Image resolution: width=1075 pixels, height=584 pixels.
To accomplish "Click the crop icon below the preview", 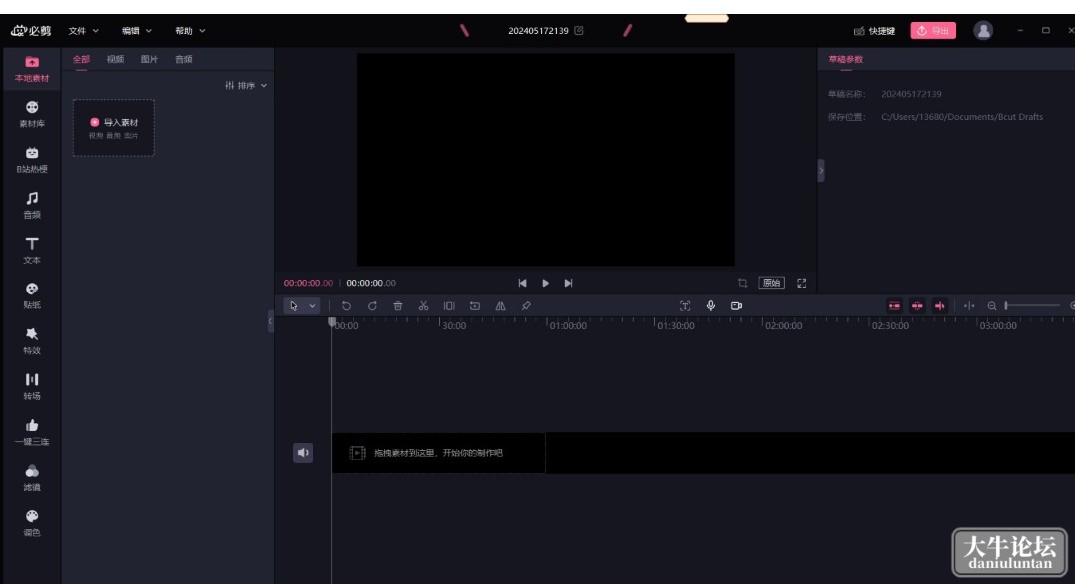I will click(x=742, y=283).
